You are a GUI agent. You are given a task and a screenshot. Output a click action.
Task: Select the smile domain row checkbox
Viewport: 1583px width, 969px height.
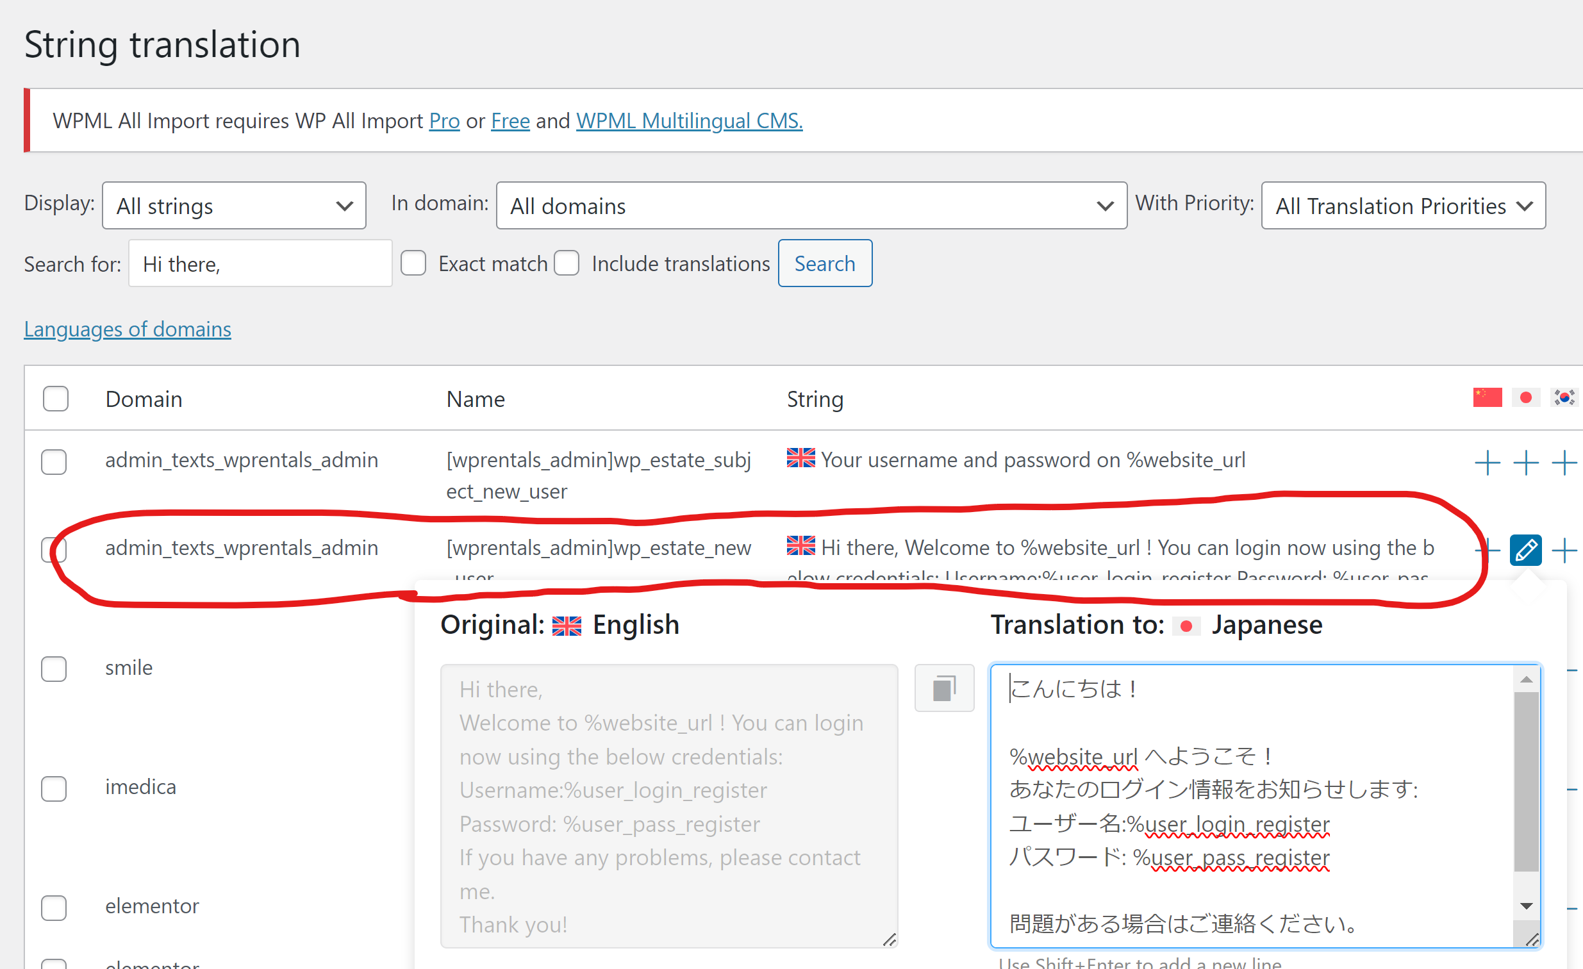click(x=54, y=669)
